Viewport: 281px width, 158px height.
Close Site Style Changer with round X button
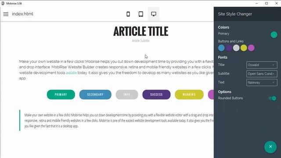pyautogui.click(x=270, y=147)
